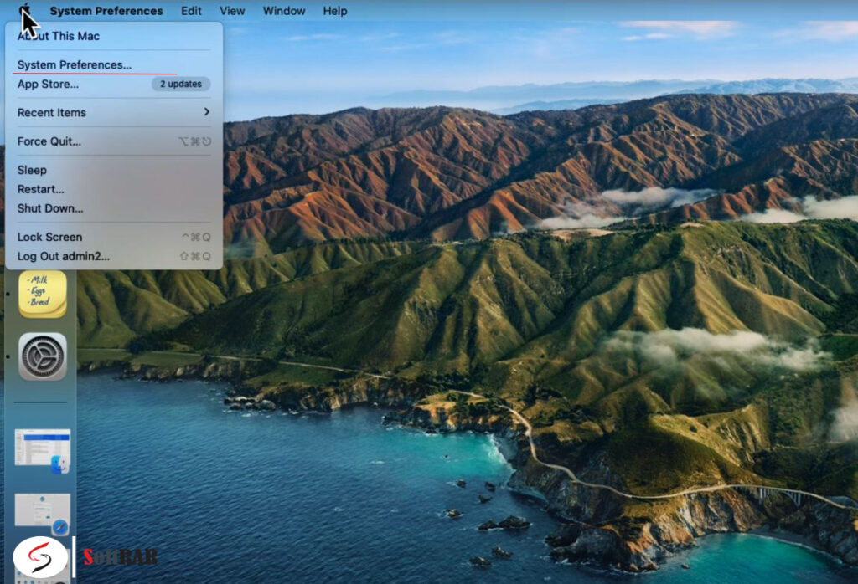Expand Recent Items submenu arrow
Image resolution: width=858 pixels, height=584 pixels.
click(x=206, y=112)
